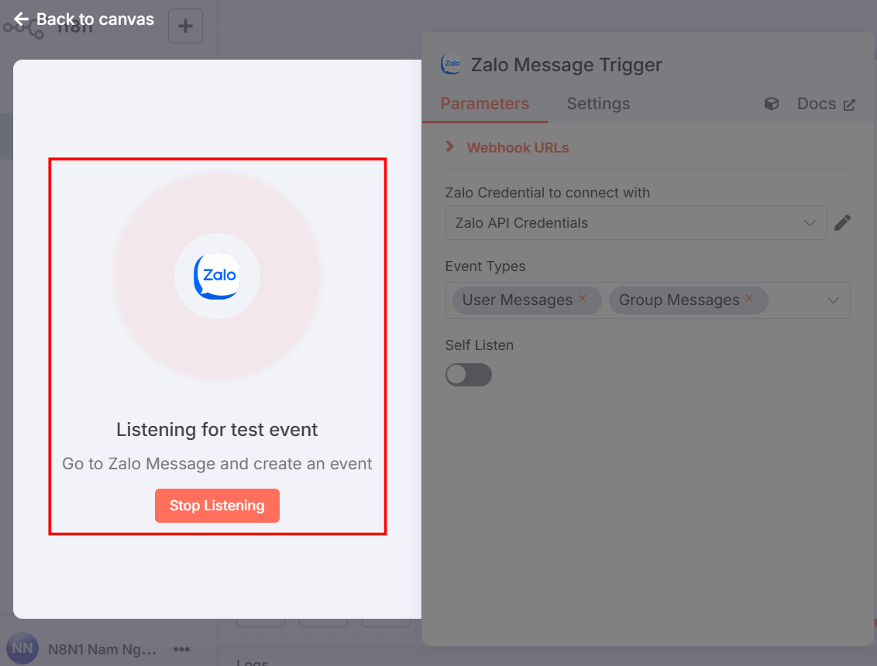Remove the User Messages tag
Viewport: 877px width, 666px height.
[x=583, y=298]
